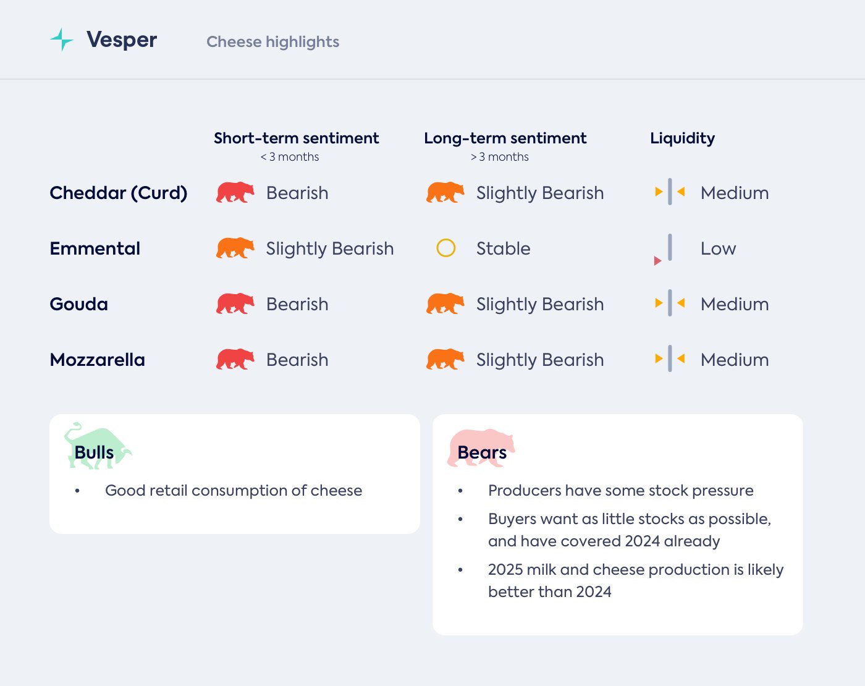Select the Long-term sentiment column header
Viewport: 865px width, 686px height.
pos(505,138)
